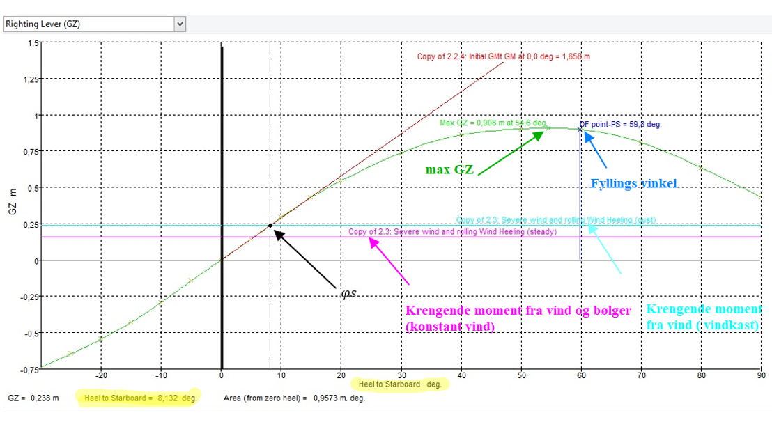Screen dimensions: 772x429
Task: Select the Wind Heeling (steady) magenta label
Action: click(x=452, y=231)
